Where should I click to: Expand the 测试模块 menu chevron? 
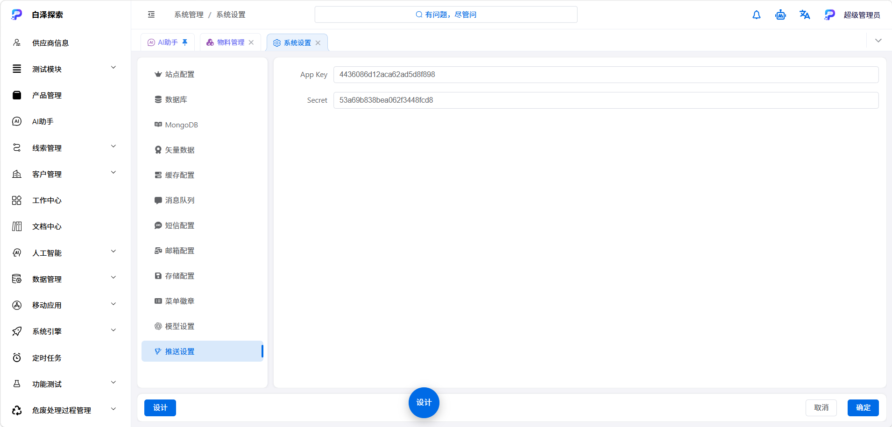[113, 68]
